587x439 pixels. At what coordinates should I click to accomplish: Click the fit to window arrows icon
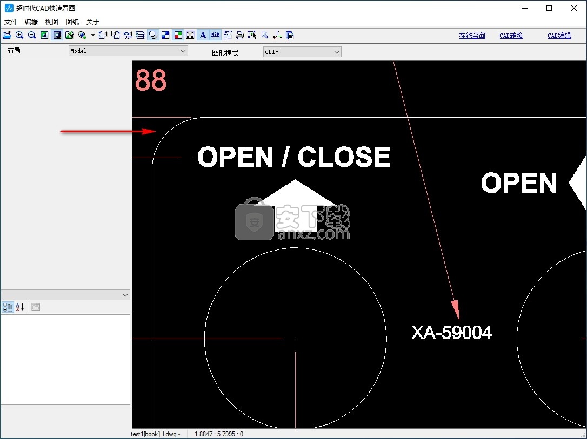tap(190, 35)
